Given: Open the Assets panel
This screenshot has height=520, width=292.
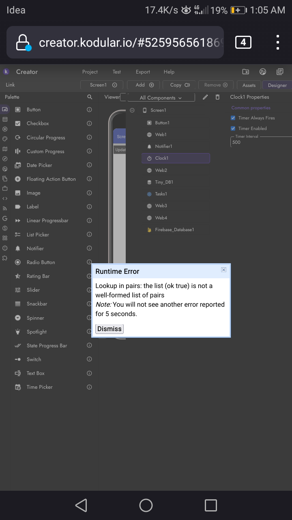Looking at the screenshot, I should pos(249,85).
